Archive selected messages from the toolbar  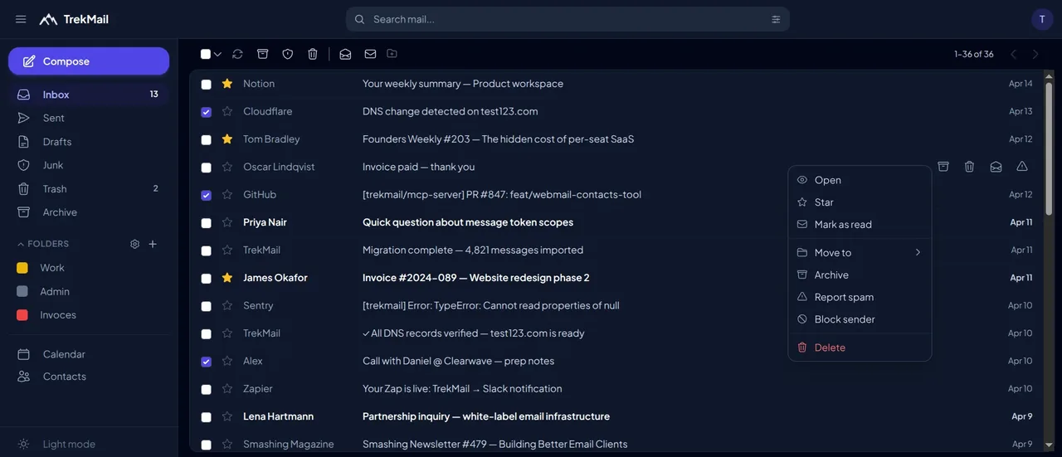click(x=262, y=54)
